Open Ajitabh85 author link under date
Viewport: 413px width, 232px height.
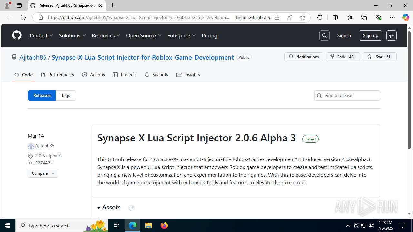tap(45, 146)
